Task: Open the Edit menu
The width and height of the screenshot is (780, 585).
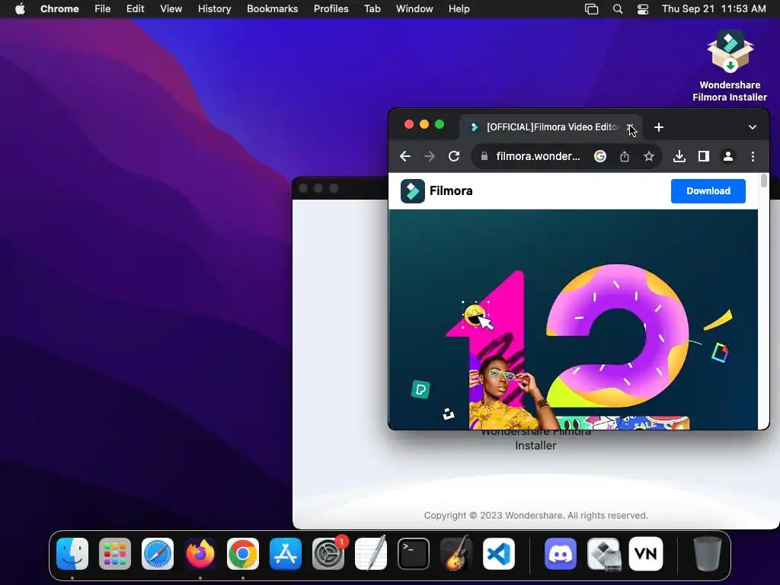Action: 135,8
